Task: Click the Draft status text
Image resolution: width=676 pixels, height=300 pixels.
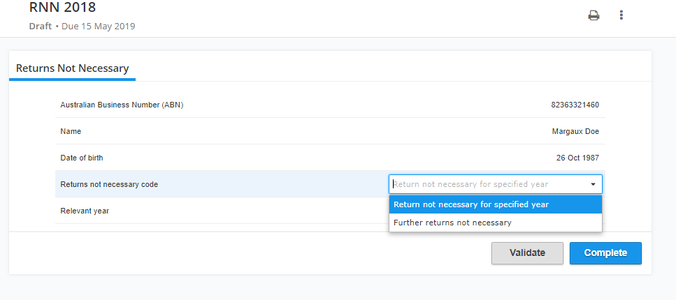Action: click(41, 27)
